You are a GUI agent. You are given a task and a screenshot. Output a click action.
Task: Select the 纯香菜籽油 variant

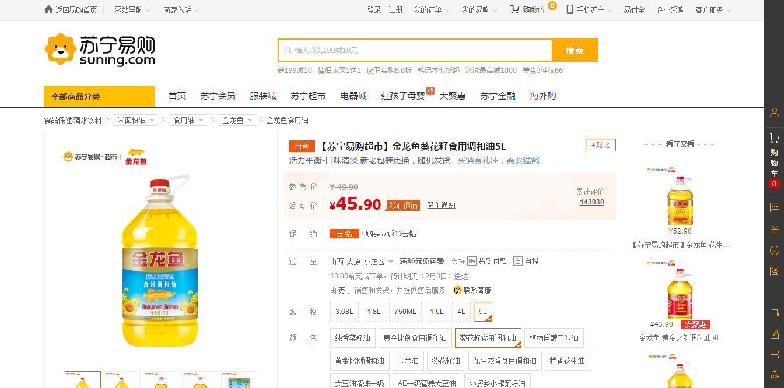click(x=353, y=338)
